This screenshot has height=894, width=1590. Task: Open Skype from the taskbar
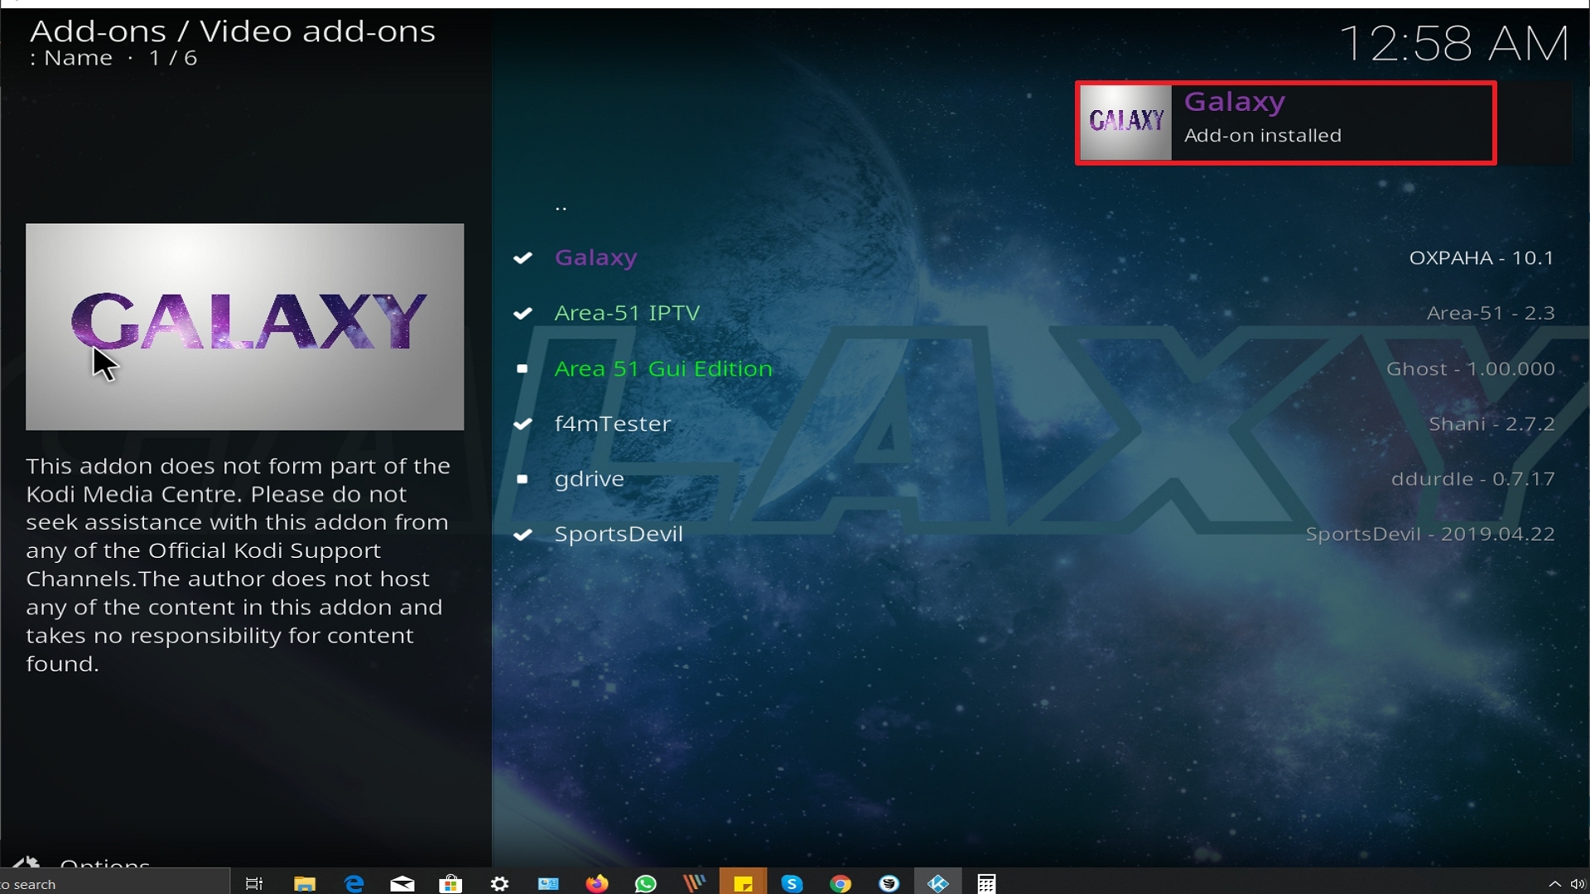[792, 884]
